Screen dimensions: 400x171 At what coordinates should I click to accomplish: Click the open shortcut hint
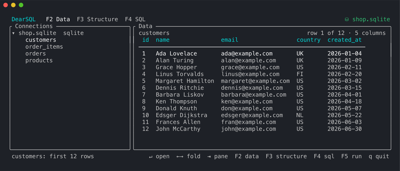[x=159, y=156]
